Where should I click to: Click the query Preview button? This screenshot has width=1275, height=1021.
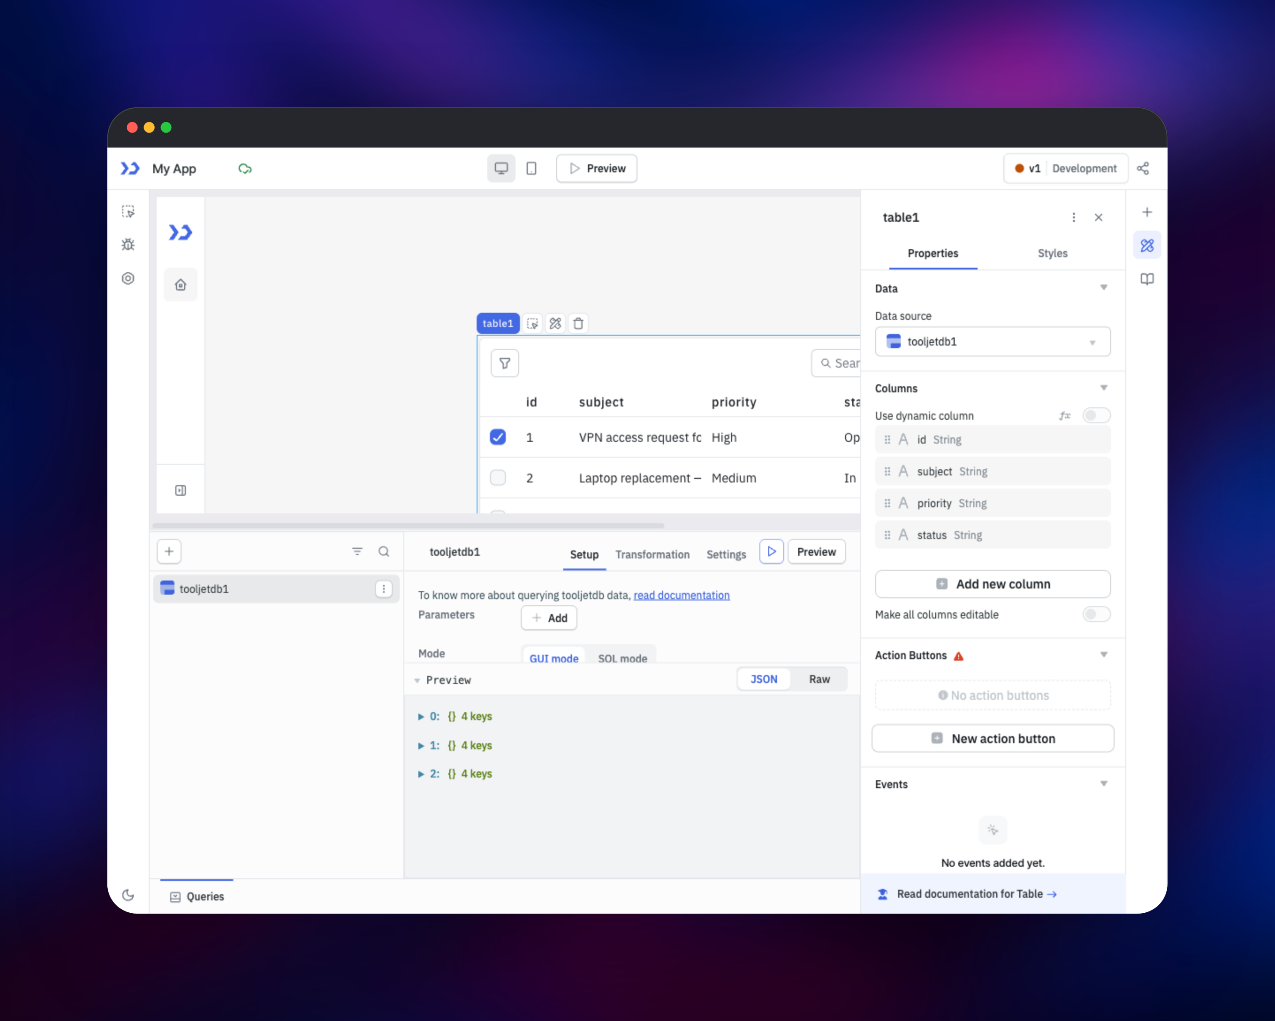[816, 551]
